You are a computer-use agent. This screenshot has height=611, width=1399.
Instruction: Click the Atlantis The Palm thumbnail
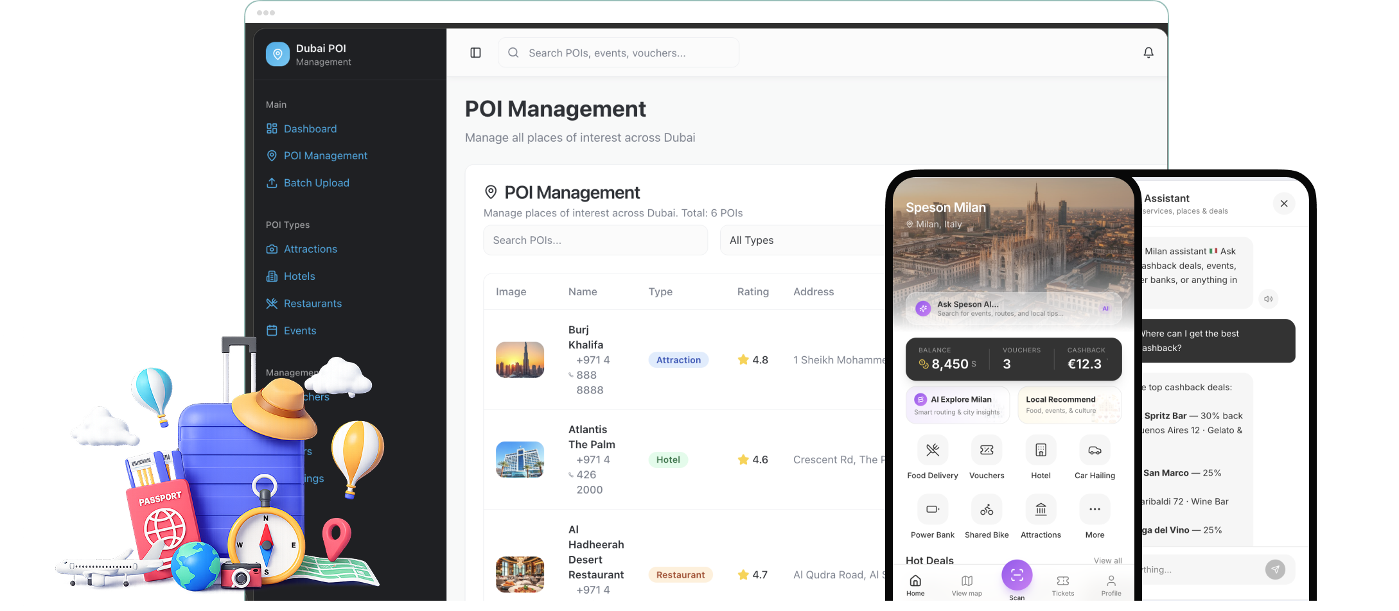(520, 460)
